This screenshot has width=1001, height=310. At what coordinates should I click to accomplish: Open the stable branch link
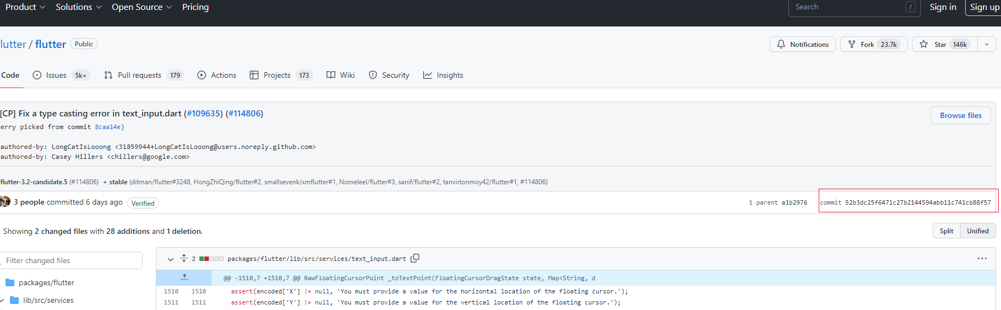click(x=118, y=181)
